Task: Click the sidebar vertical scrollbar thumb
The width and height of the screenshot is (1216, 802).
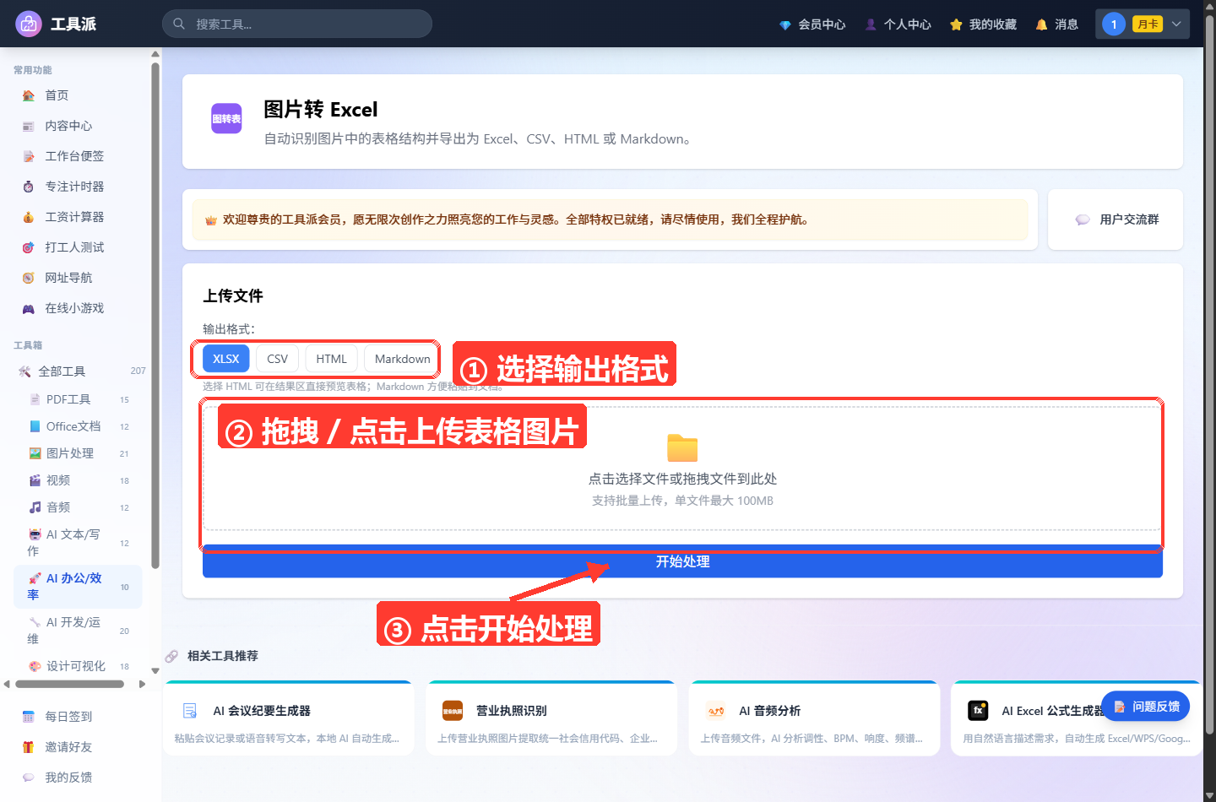Action: pyautogui.click(x=155, y=317)
